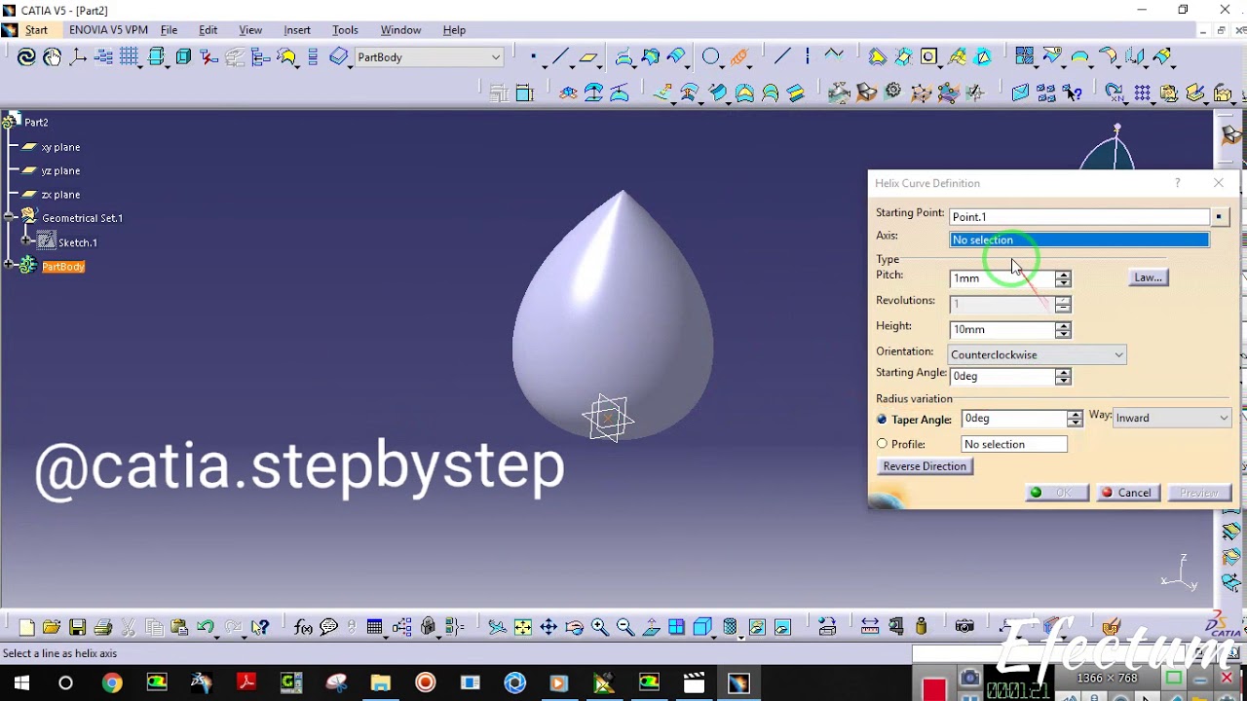Click the Capture camera icon
Viewport: 1247px width, 701px height.
point(964,627)
